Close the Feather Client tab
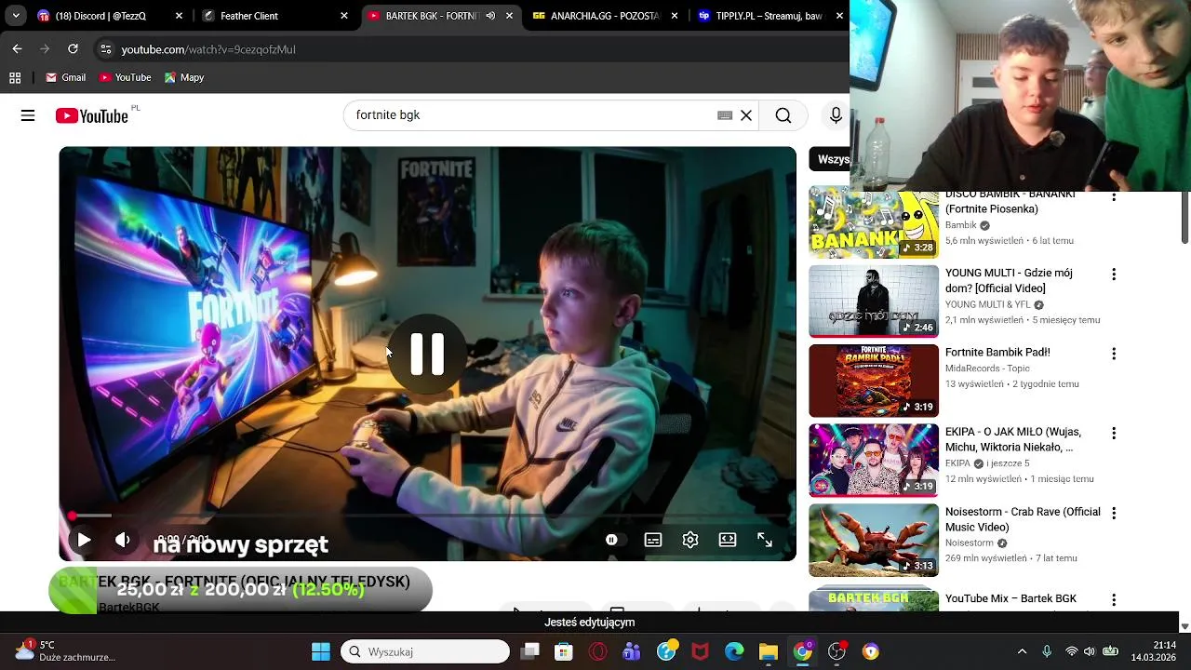The image size is (1191, 670). click(x=344, y=16)
